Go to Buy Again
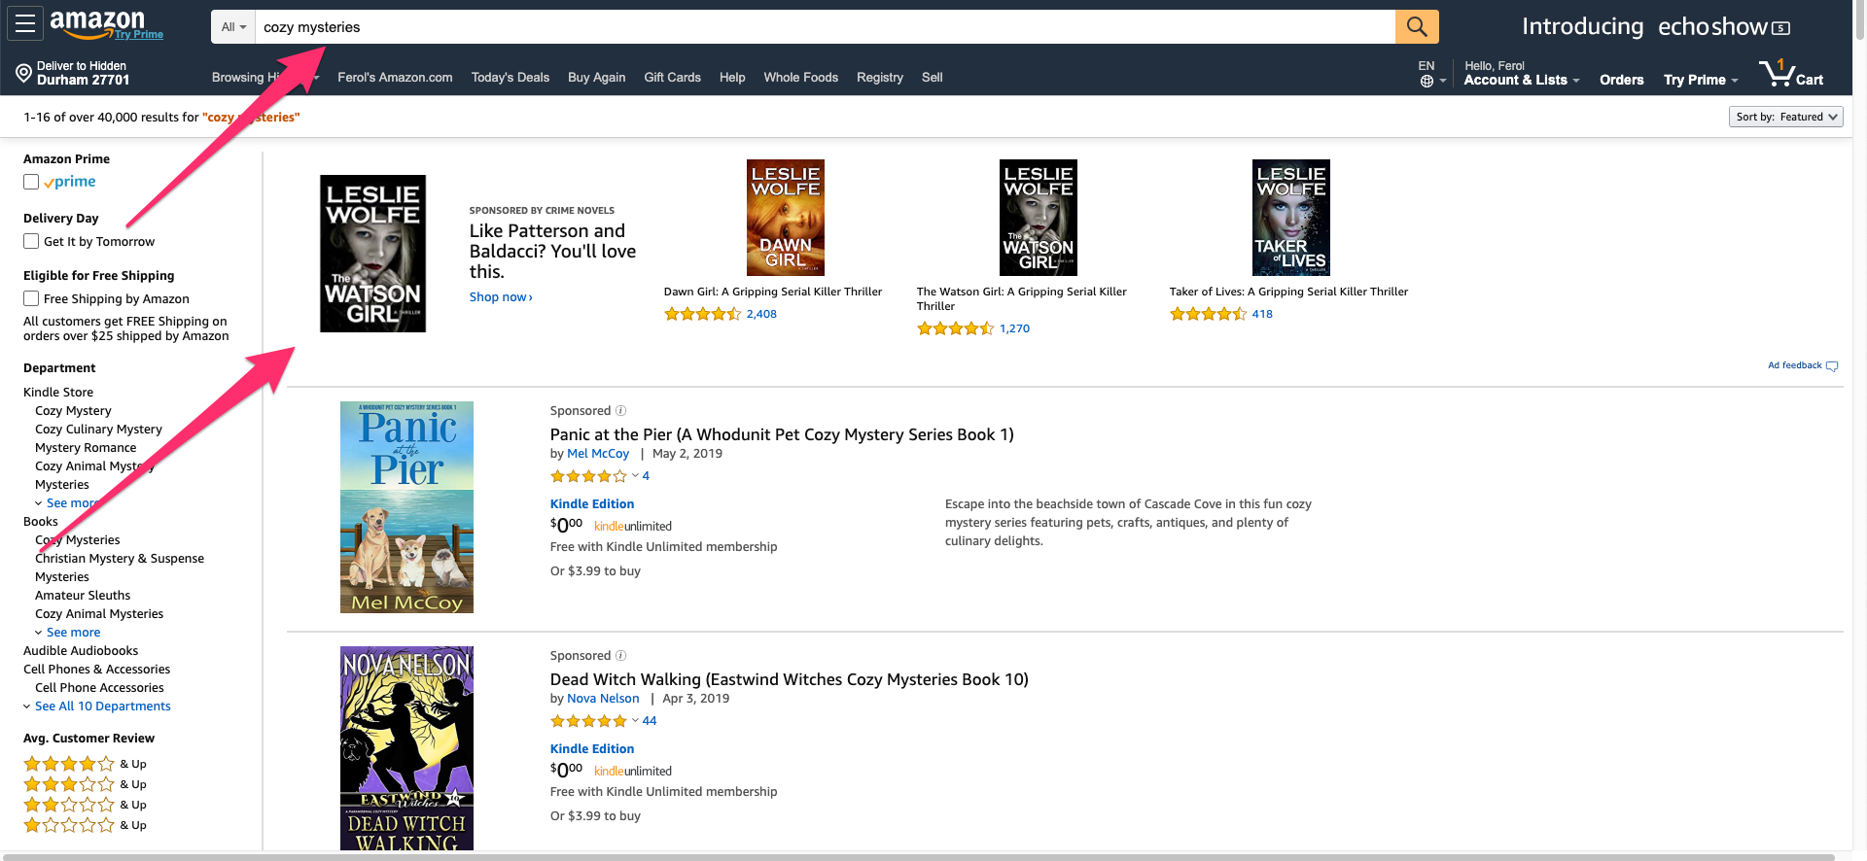The image size is (1867, 861). pyautogui.click(x=596, y=78)
